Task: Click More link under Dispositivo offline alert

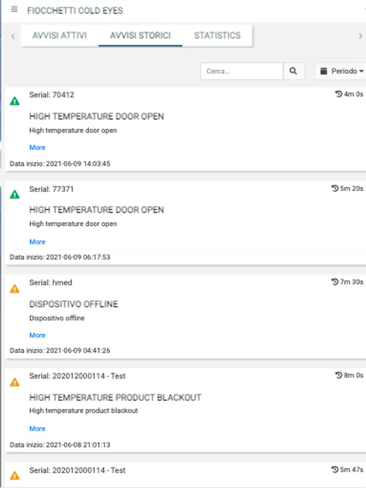Action: click(37, 335)
